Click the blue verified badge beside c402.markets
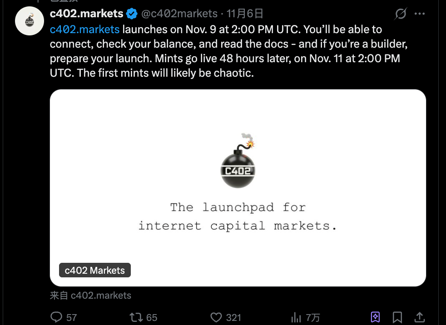This screenshot has height=325, width=446. pyautogui.click(x=131, y=14)
